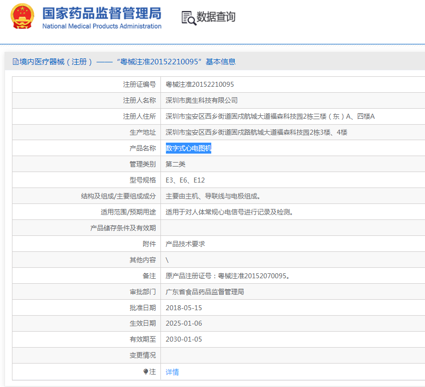The width and height of the screenshot is (425, 387).
Task: Click the backslash value in 其他内容 row
Action: tap(167, 260)
